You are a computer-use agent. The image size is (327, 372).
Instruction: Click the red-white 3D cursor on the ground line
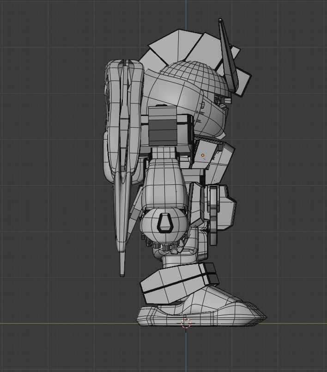(x=186, y=323)
